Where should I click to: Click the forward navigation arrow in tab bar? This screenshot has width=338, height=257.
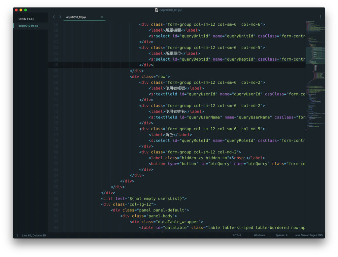point(60,17)
